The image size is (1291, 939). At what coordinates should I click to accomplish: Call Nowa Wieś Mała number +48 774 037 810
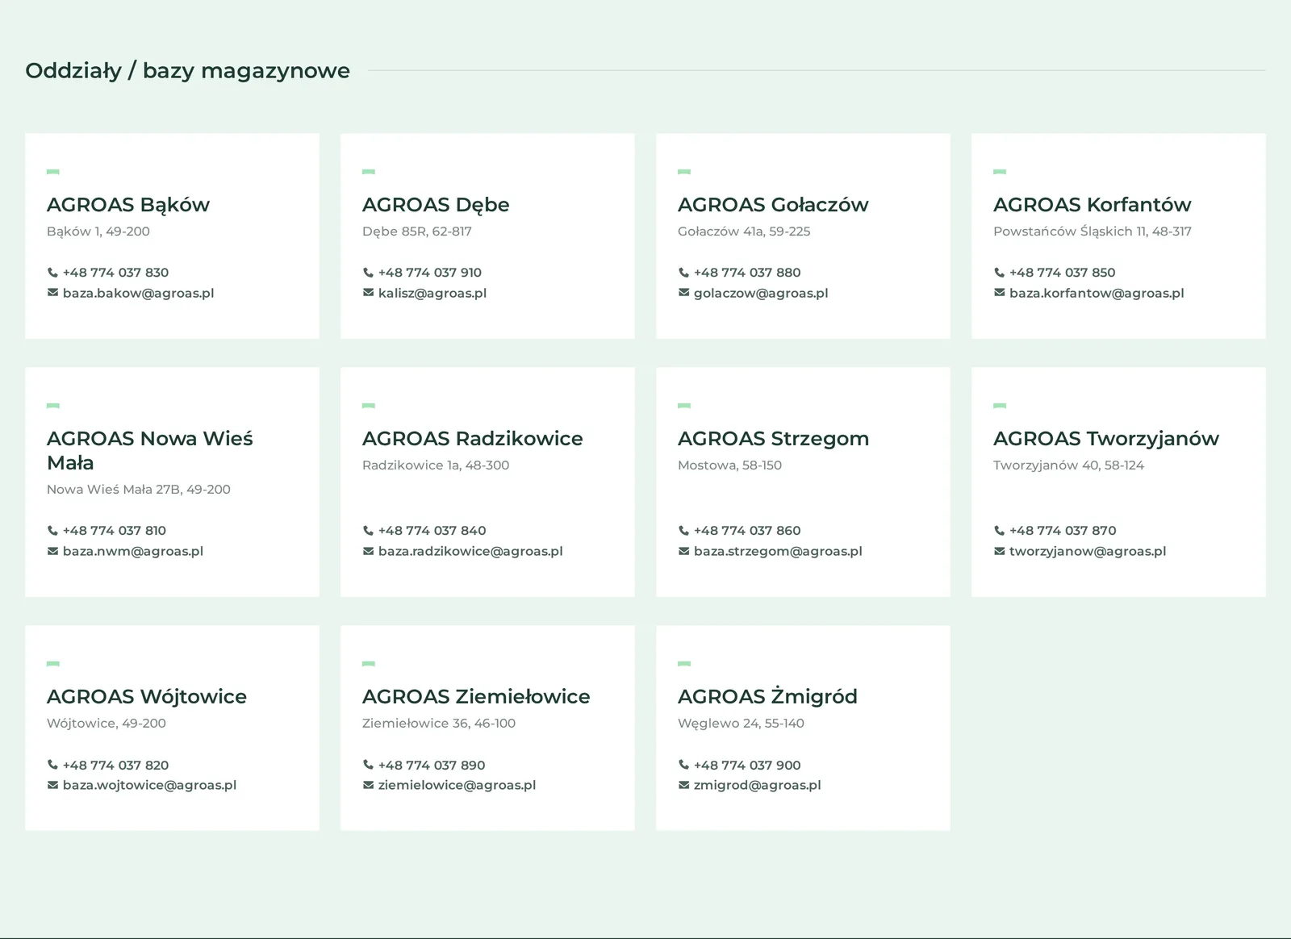pos(114,531)
